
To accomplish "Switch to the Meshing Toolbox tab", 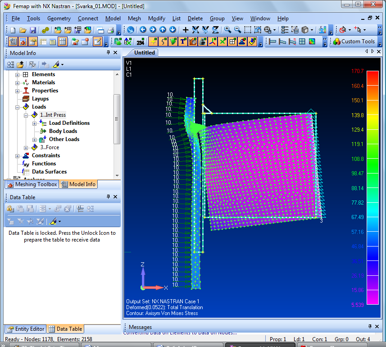I will click(32, 184).
